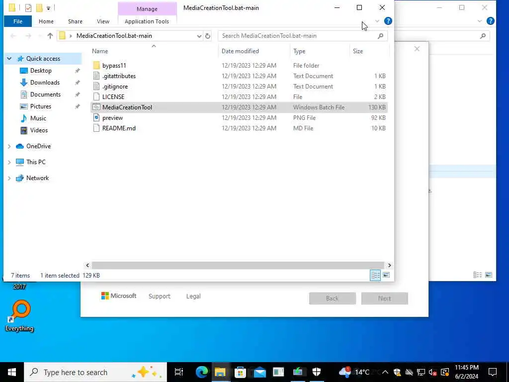Expand the ribbon chevron

(377, 21)
